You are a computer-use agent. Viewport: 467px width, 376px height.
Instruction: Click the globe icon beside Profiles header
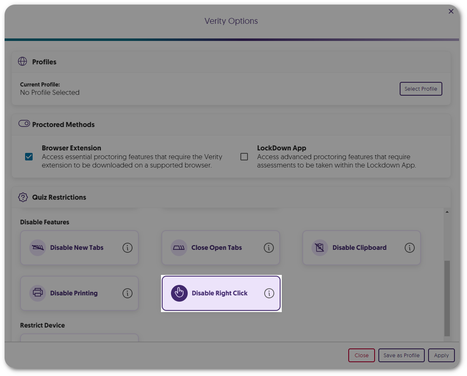tap(23, 61)
